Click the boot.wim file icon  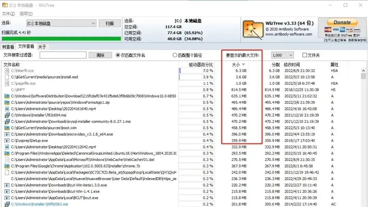click(x=7, y=128)
